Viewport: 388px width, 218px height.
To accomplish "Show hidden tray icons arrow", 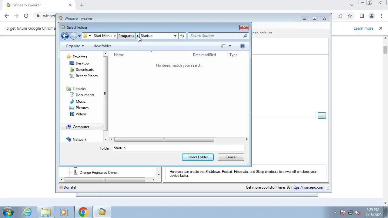I will pyautogui.click(x=335, y=212).
